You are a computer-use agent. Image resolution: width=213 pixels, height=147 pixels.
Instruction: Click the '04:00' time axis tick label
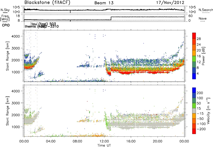click(x=51, y=141)
